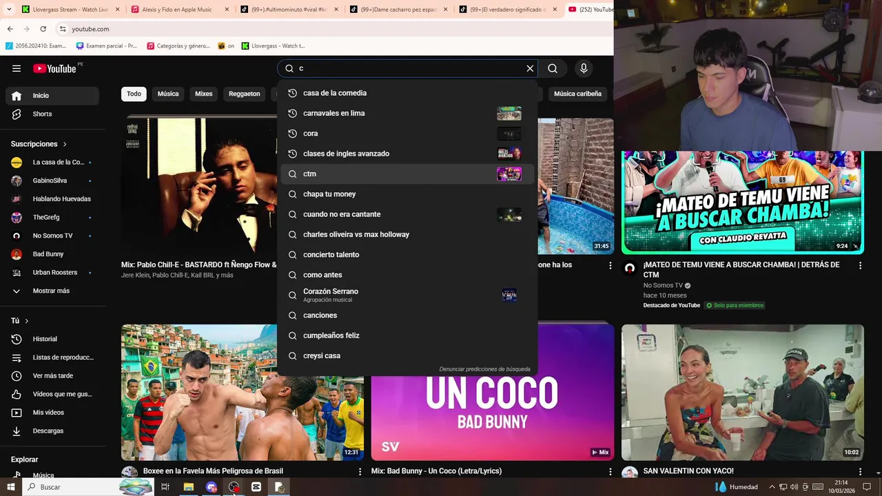Open Shorts from the sidebar
Viewport: 882px width, 496px height.
52,114
